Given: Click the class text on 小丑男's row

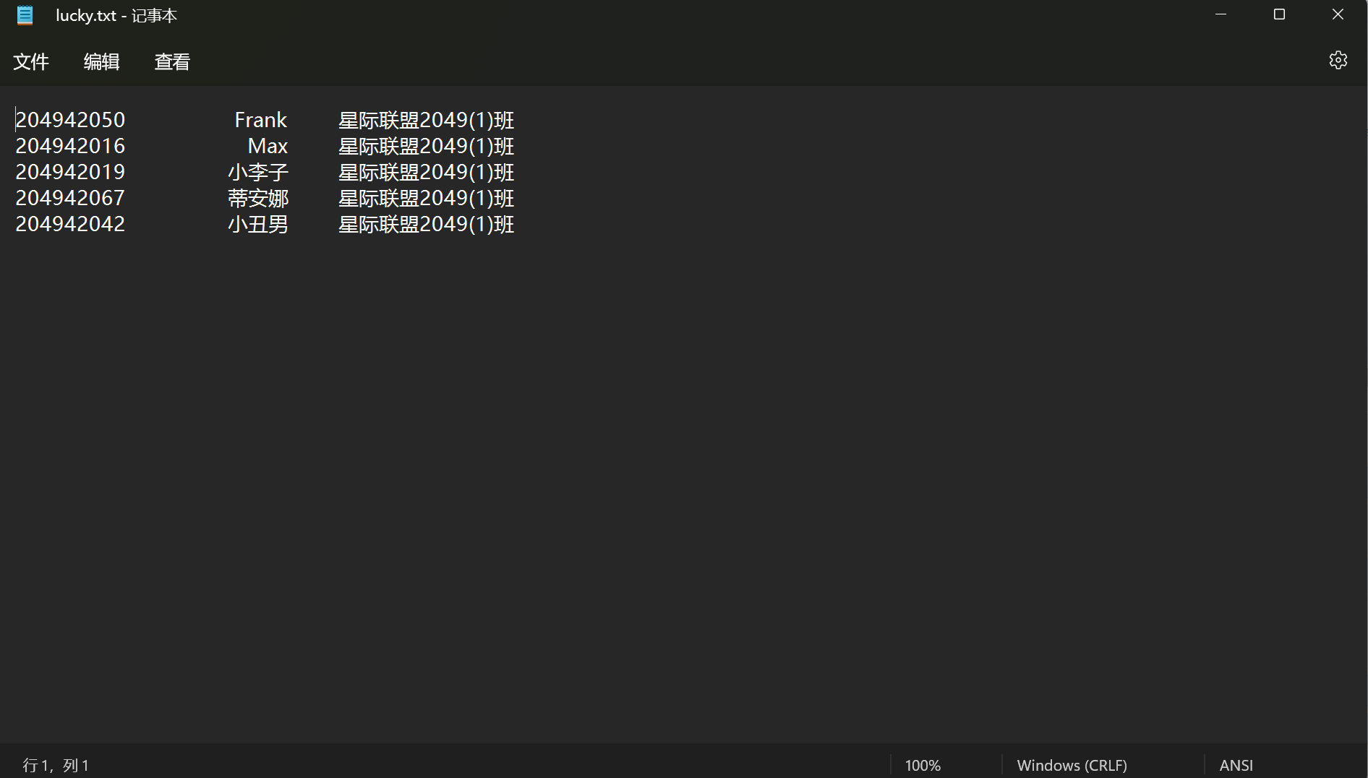Looking at the screenshot, I should click(427, 224).
